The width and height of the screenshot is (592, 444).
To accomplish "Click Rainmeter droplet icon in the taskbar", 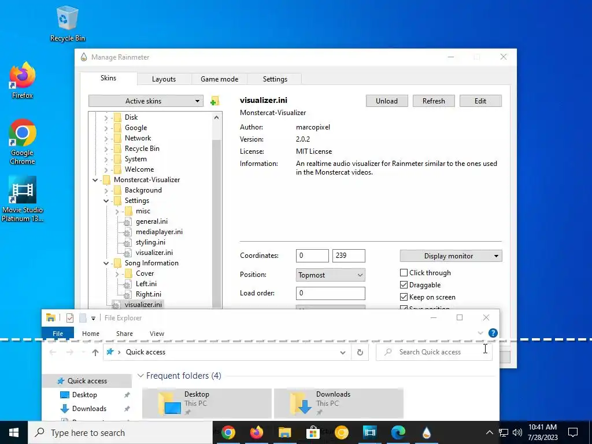I will click(426, 432).
